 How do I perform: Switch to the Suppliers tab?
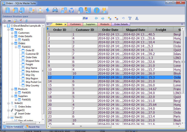point(90,24)
